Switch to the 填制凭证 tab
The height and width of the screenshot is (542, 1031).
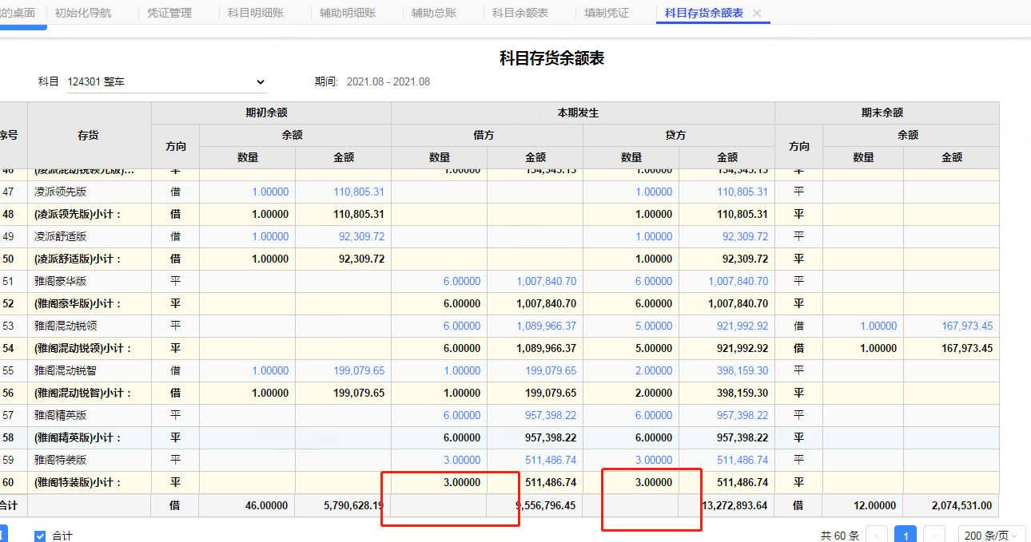607,13
